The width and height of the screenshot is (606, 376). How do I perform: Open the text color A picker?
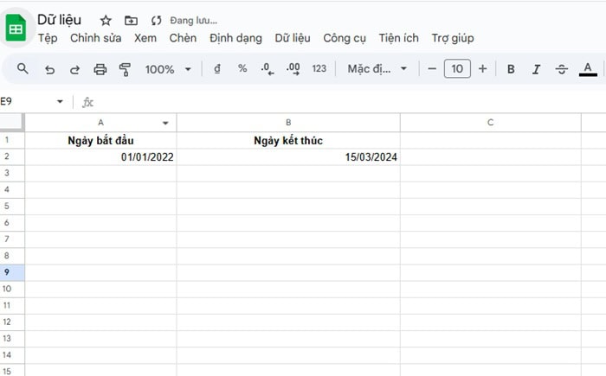(x=588, y=69)
